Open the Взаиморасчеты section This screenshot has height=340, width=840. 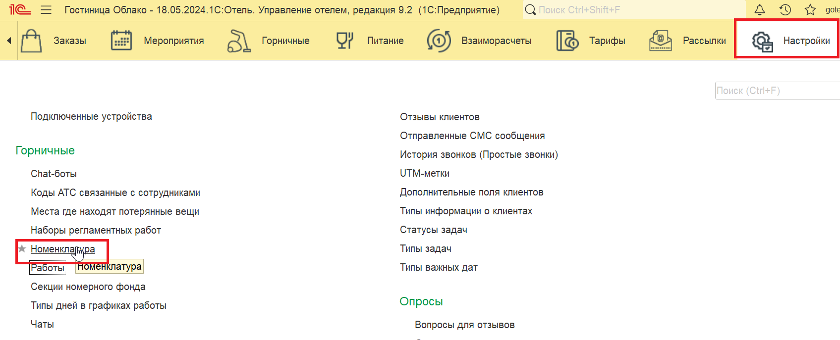pyautogui.click(x=497, y=41)
